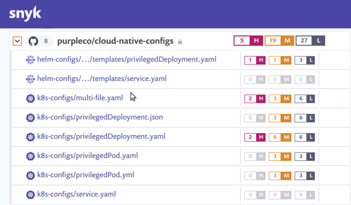Screen dimensions: 351x205
Task: Open purpleco/cloud-native-configs repository title
Action: click(x=115, y=41)
